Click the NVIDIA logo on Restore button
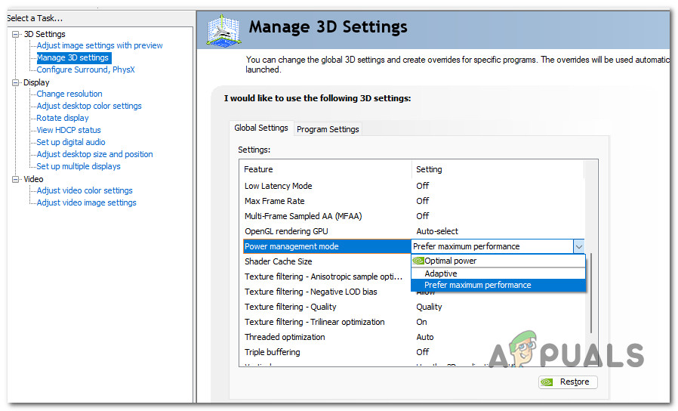 click(547, 382)
